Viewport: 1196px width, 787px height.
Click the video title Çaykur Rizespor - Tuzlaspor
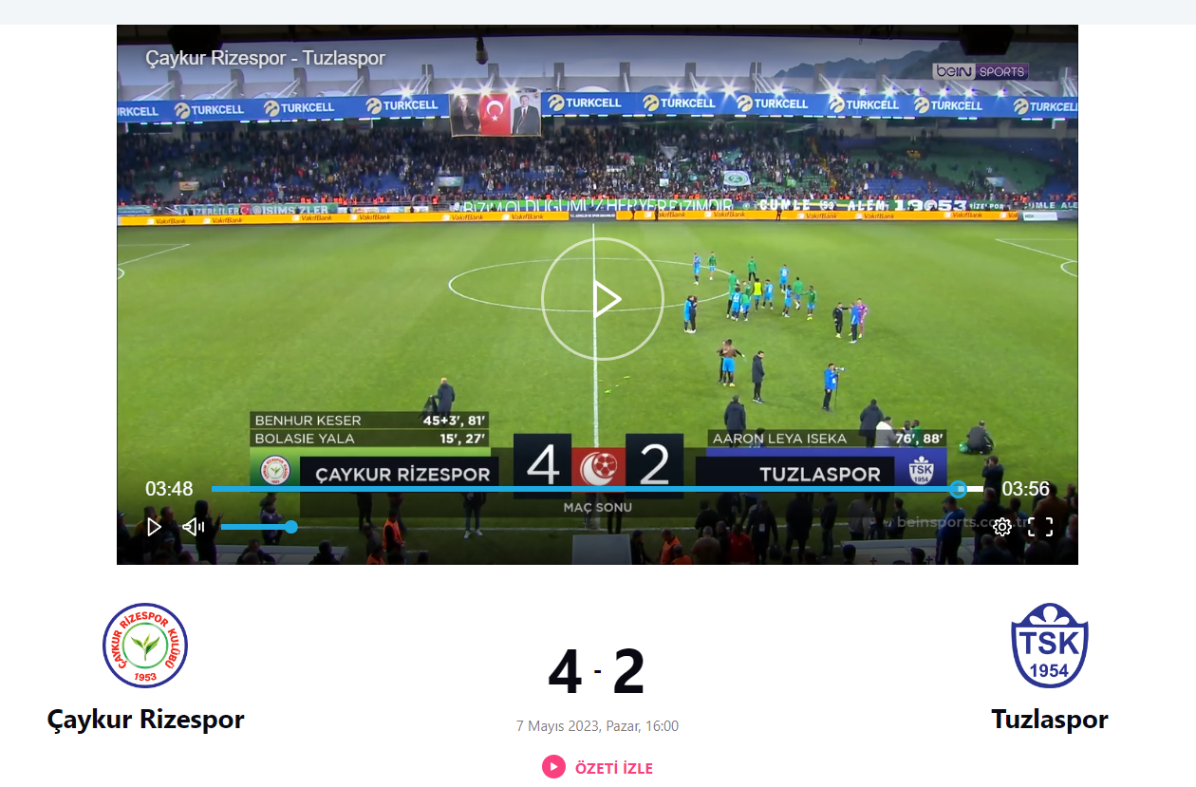tap(265, 58)
